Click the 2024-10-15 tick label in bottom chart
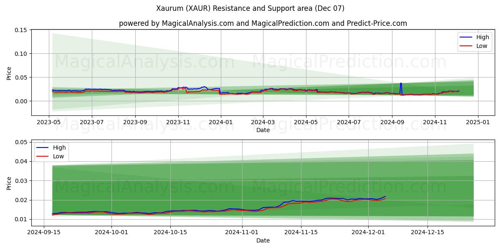This screenshot has height=250, width=501. tap(170, 233)
